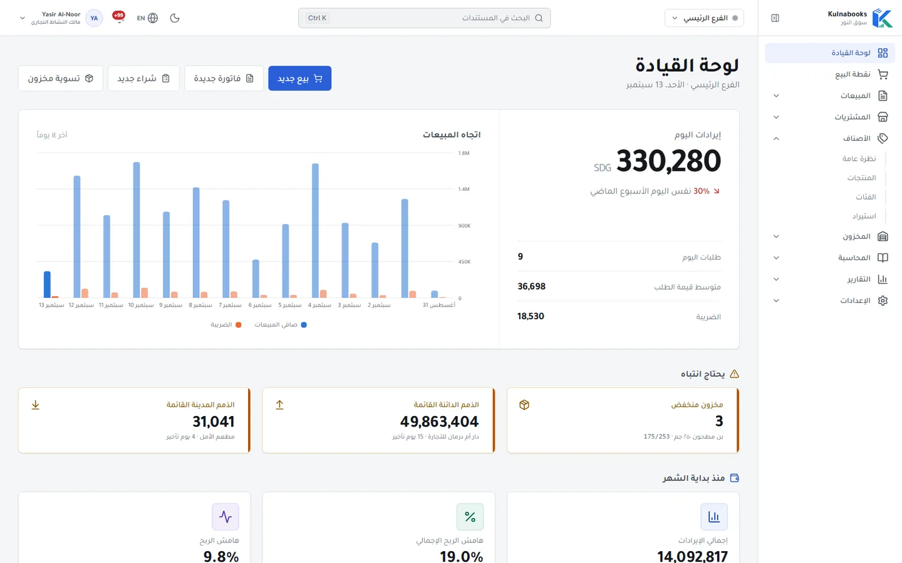Click the الضريبة value 18,530
Image resolution: width=902 pixels, height=563 pixels.
[x=531, y=317]
